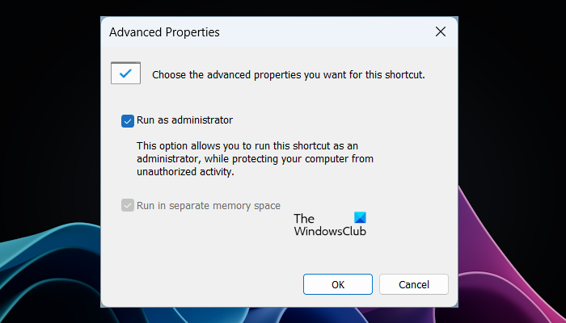Click the blue TheWindowsClub logo square
566x323 pixels.
coord(360,218)
